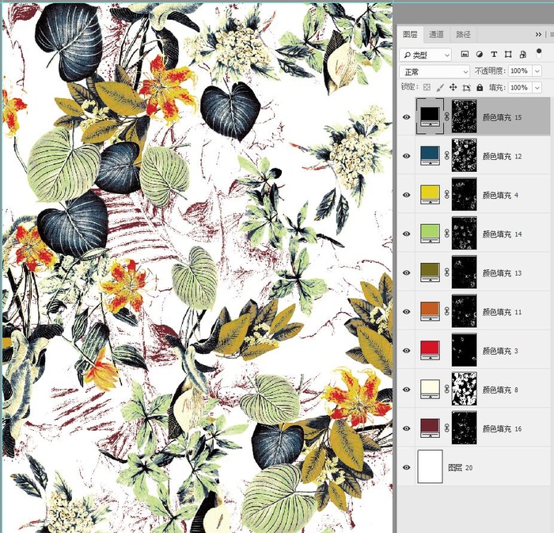The height and width of the screenshot is (533, 554).
Task: Select the layer name 颜色填充 14
Action: point(502,234)
